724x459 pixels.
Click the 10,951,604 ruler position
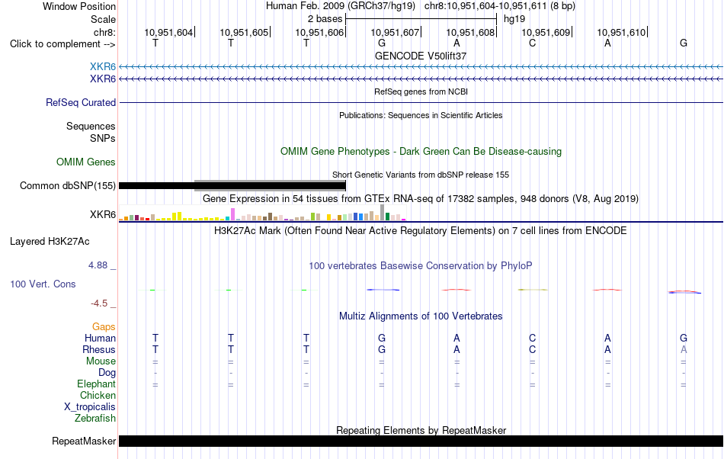point(168,32)
